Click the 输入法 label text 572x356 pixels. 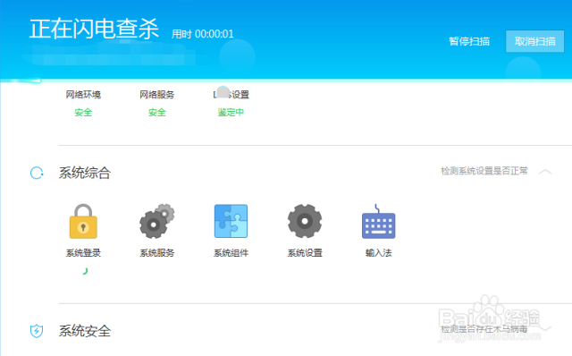[x=379, y=252]
